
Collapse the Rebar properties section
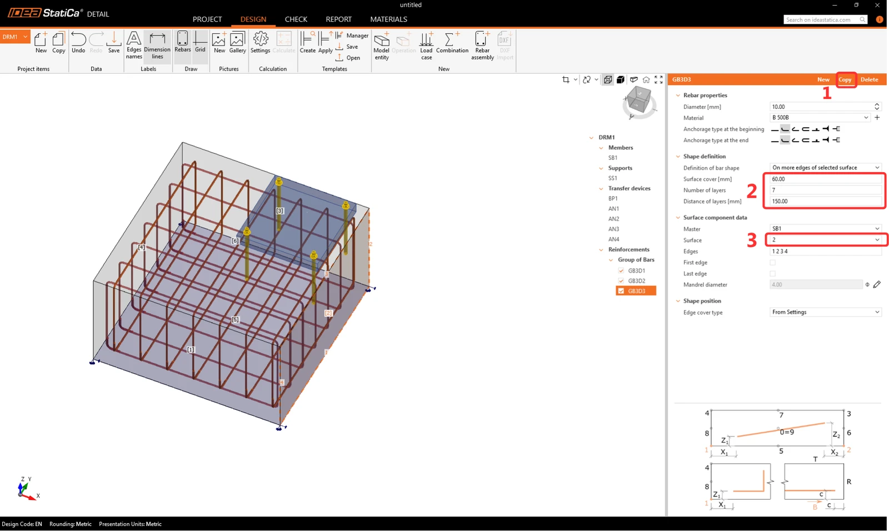(678, 96)
